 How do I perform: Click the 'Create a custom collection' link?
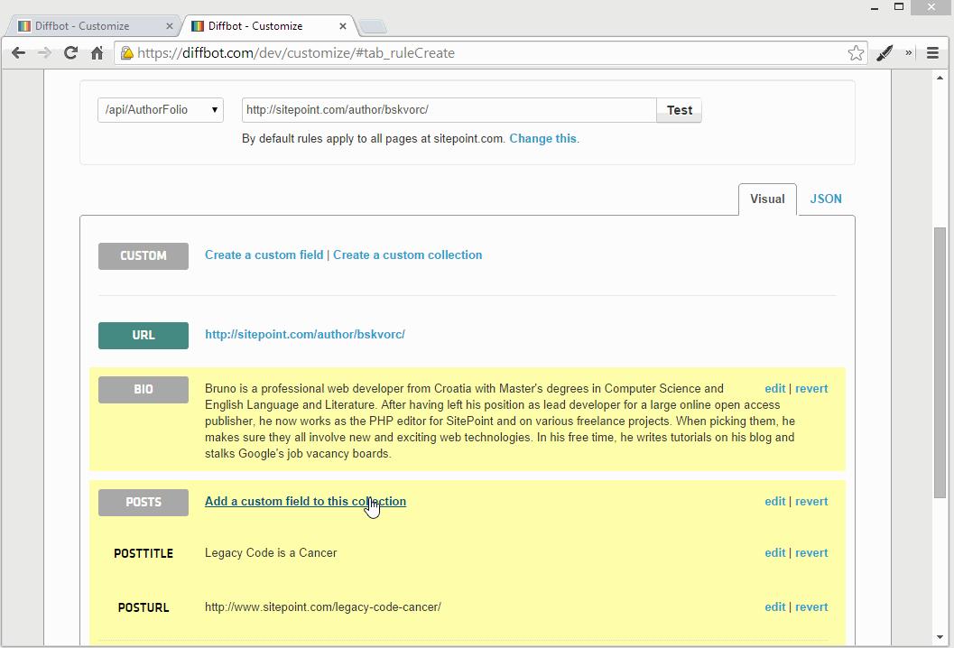407,255
